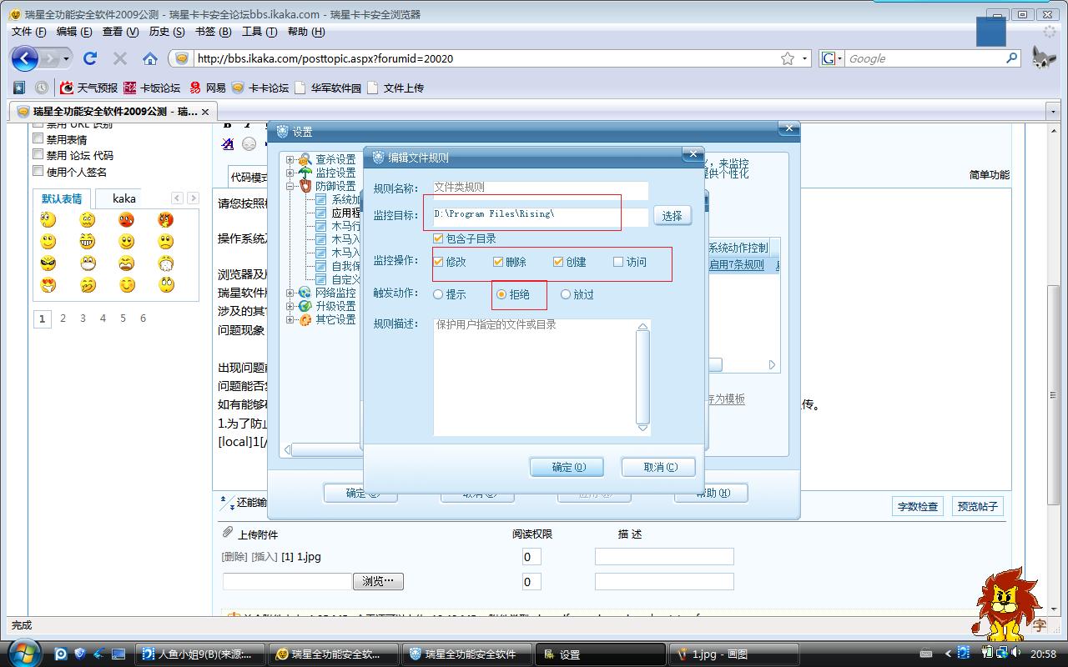Check the 禁用表情 option on the forum page

[38, 139]
